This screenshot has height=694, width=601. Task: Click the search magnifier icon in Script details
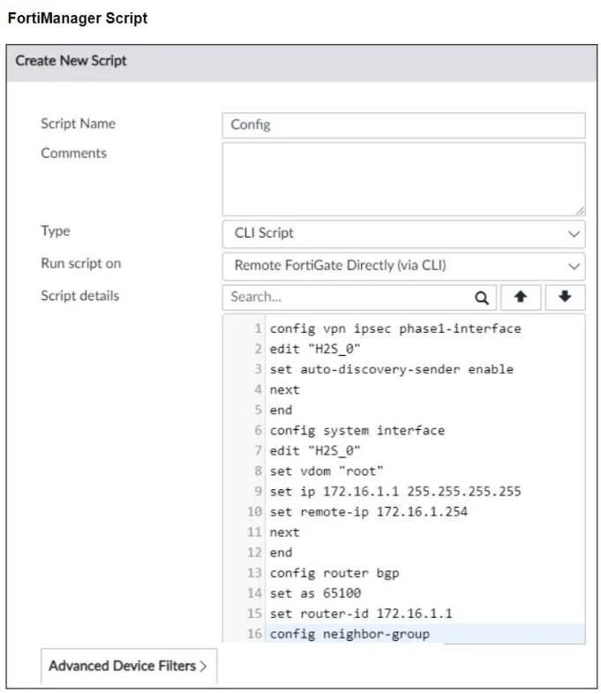click(x=482, y=298)
